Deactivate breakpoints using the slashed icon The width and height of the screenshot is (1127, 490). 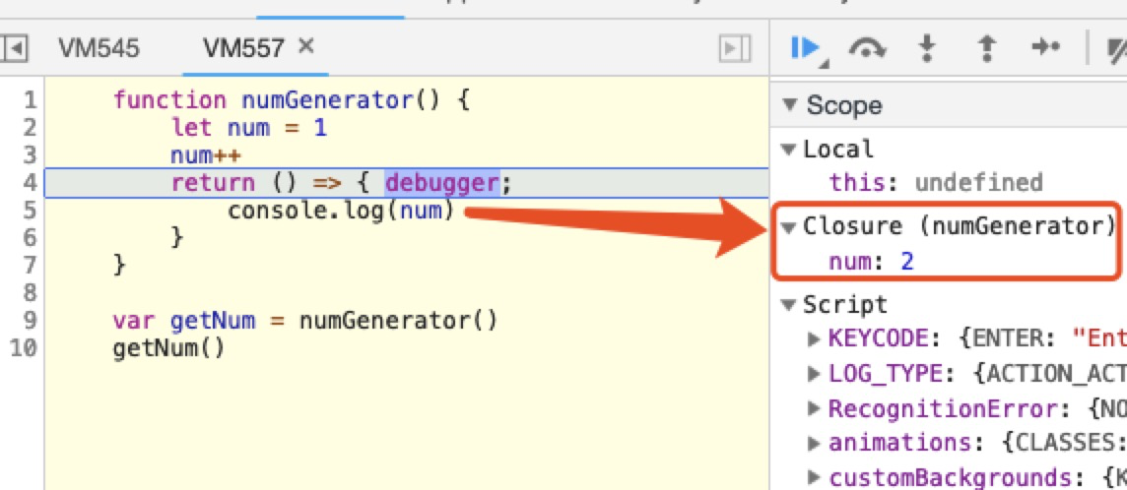click(x=1117, y=48)
